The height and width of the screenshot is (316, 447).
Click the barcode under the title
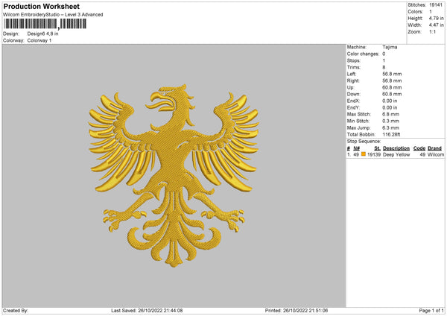45,24
